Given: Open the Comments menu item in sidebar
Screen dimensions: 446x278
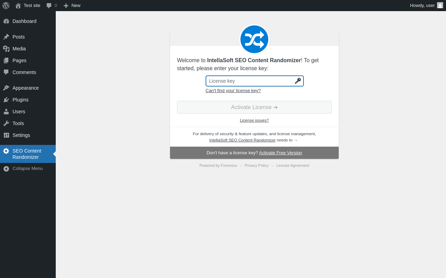Looking at the screenshot, I should 28,72.
